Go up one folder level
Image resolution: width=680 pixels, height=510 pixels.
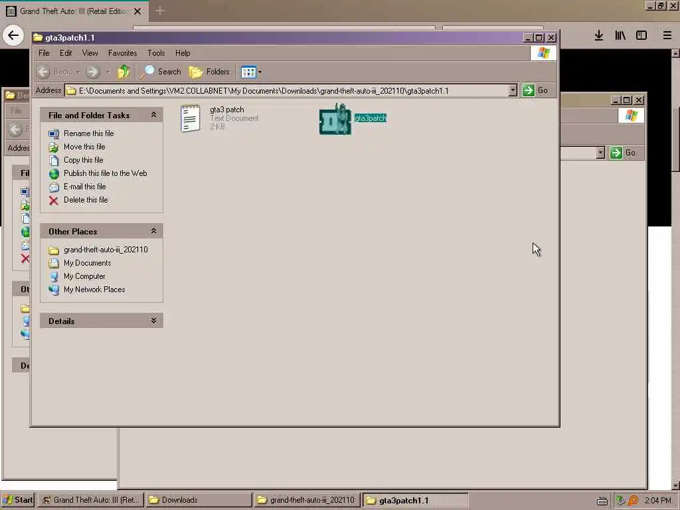124,72
